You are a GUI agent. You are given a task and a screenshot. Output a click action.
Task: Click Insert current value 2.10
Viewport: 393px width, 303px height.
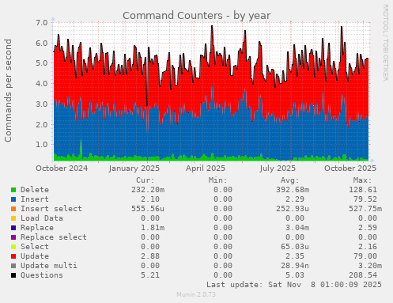point(150,199)
